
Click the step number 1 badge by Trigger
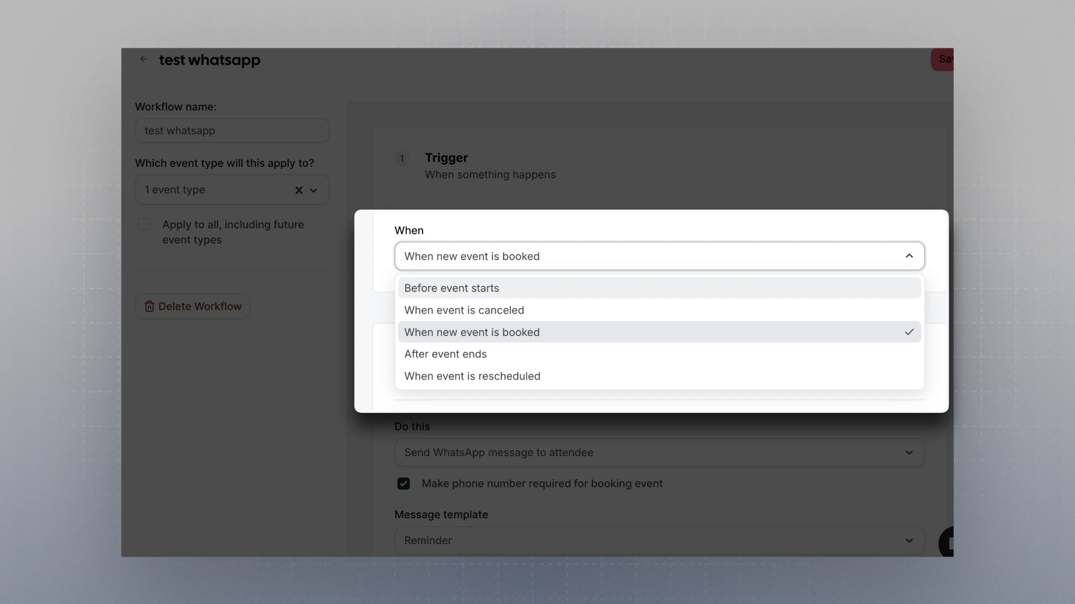[402, 158]
